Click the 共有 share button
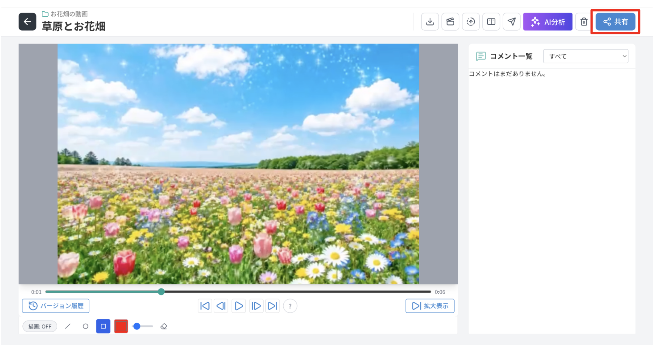Image resolution: width=653 pixels, height=345 pixels. pos(615,22)
